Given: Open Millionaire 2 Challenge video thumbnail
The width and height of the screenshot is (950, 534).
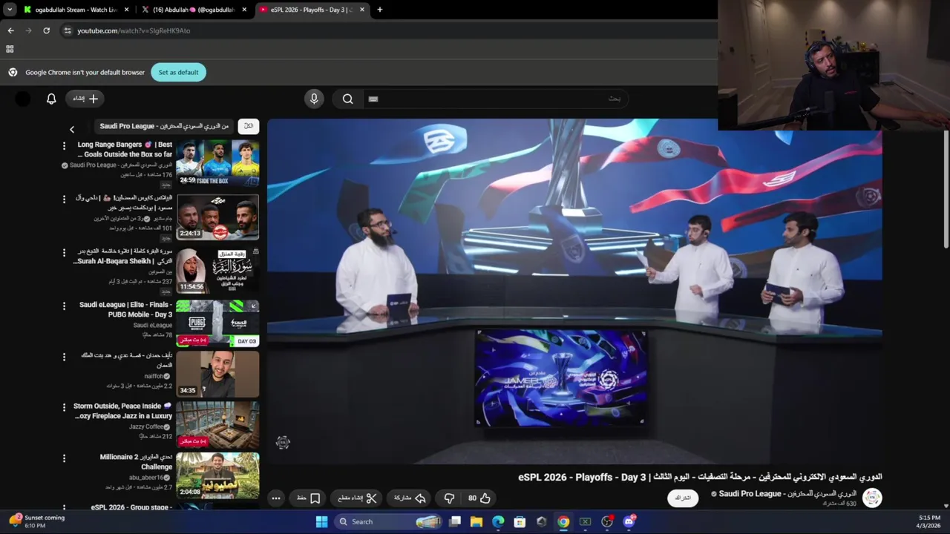Looking at the screenshot, I should pyautogui.click(x=217, y=476).
